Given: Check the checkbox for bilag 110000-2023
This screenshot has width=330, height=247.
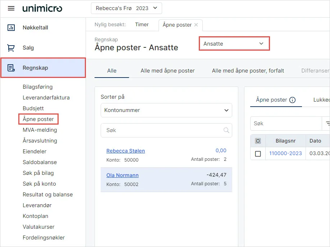Looking at the screenshot, I should point(258,153).
